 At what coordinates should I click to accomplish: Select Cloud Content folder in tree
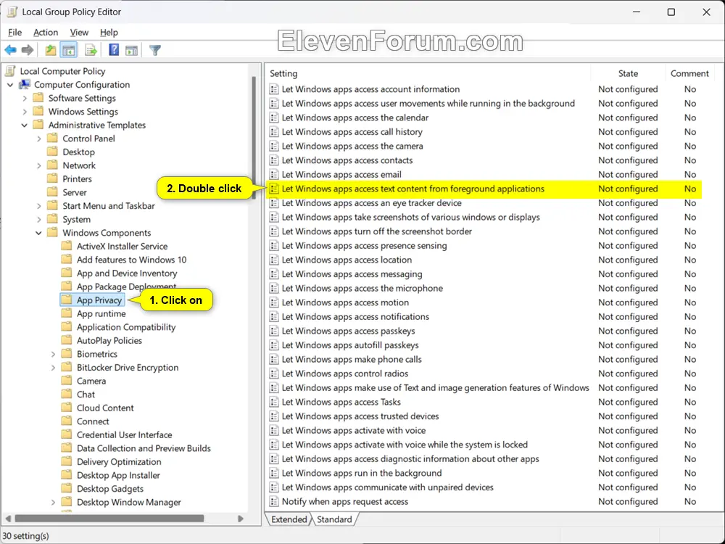coord(105,408)
